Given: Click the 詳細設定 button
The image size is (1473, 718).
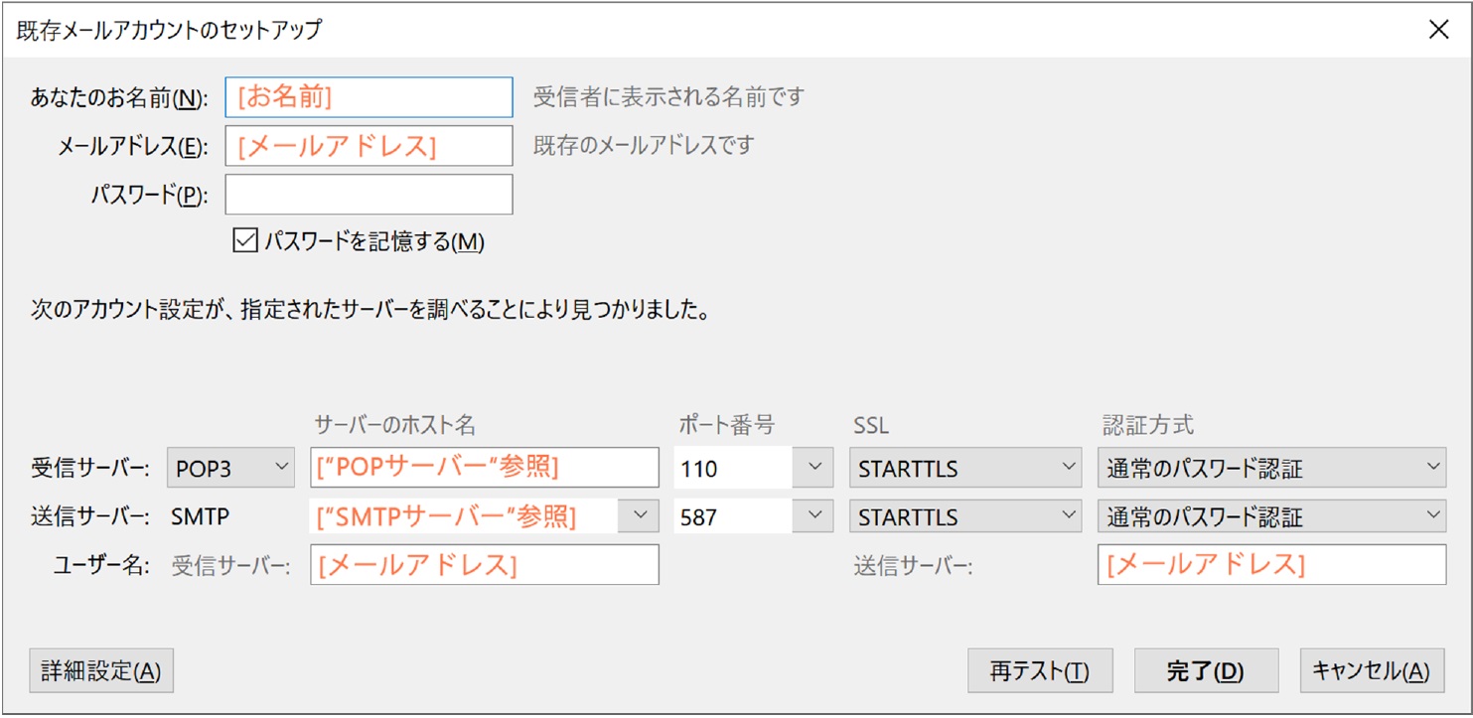Looking at the screenshot, I should coord(102,671).
